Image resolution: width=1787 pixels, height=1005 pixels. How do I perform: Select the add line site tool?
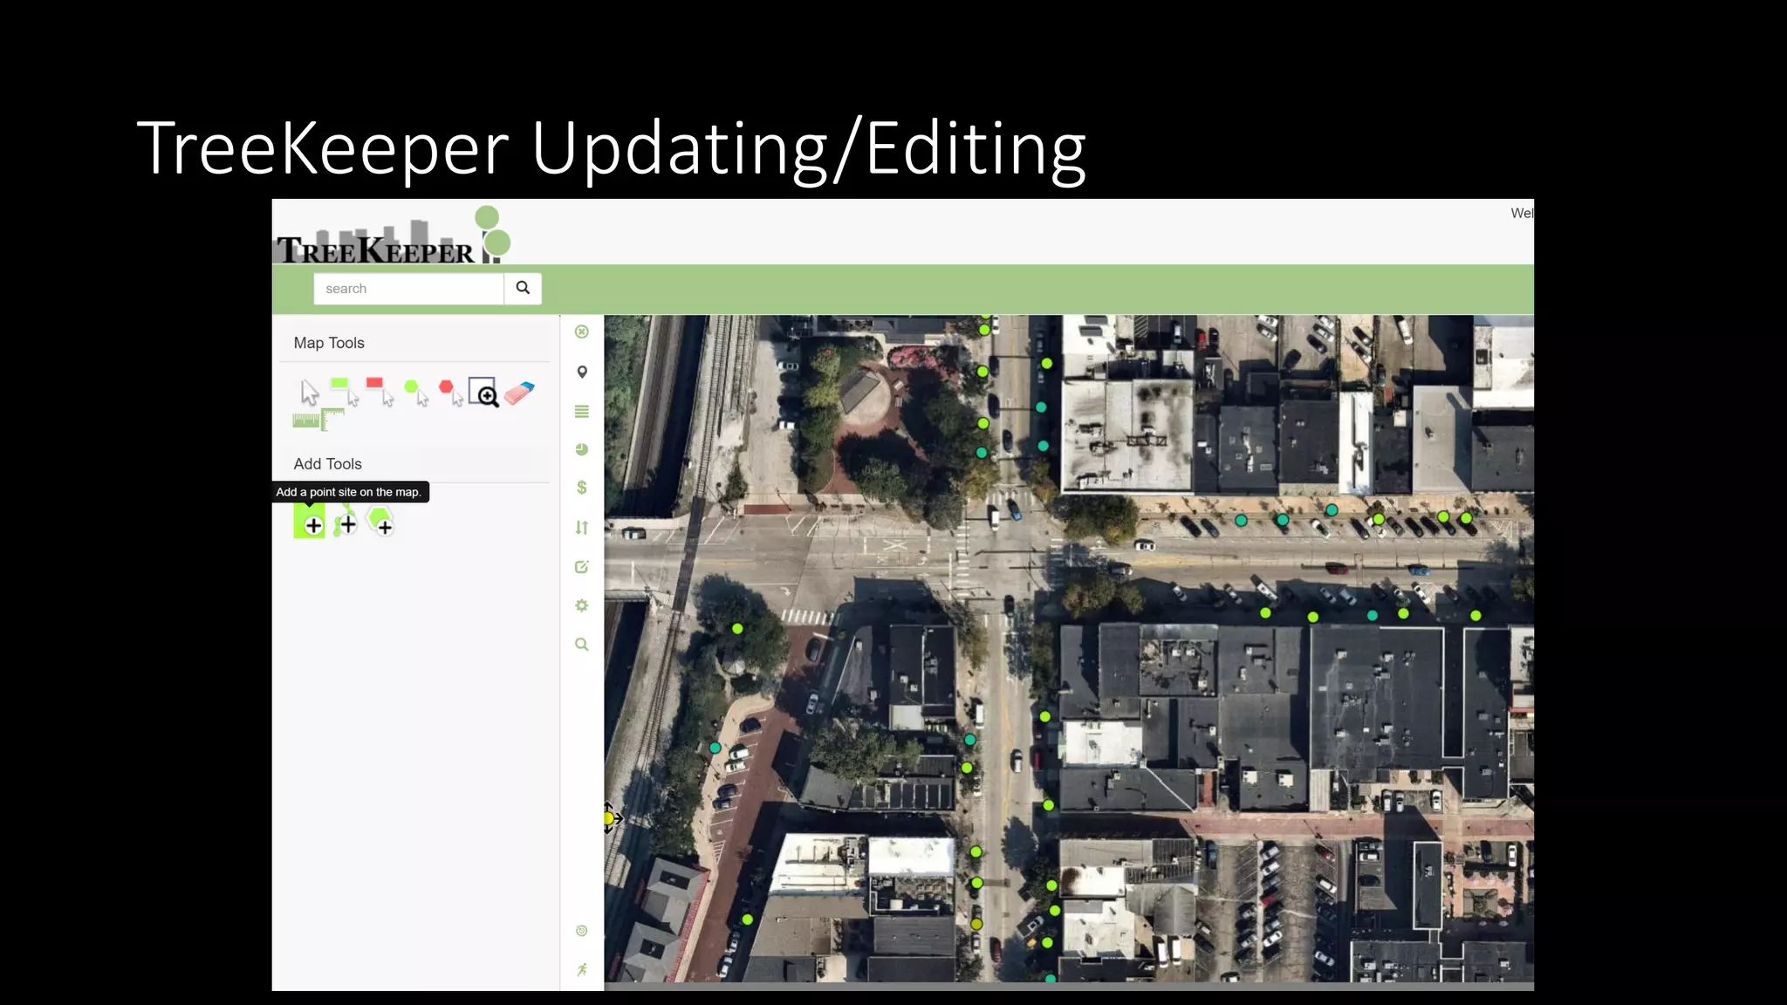[345, 523]
